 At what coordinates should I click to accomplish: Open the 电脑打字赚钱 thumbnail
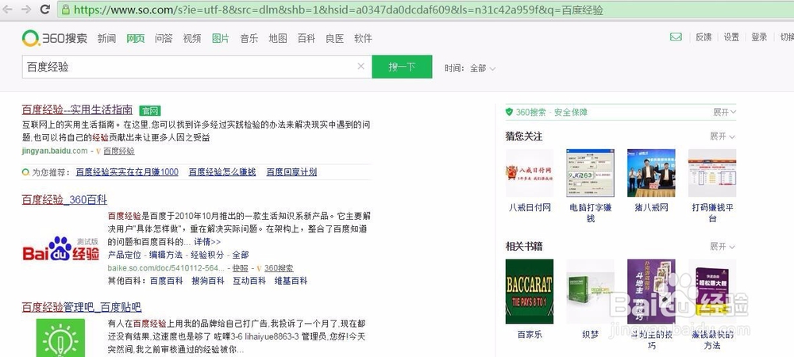coord(591,173)
